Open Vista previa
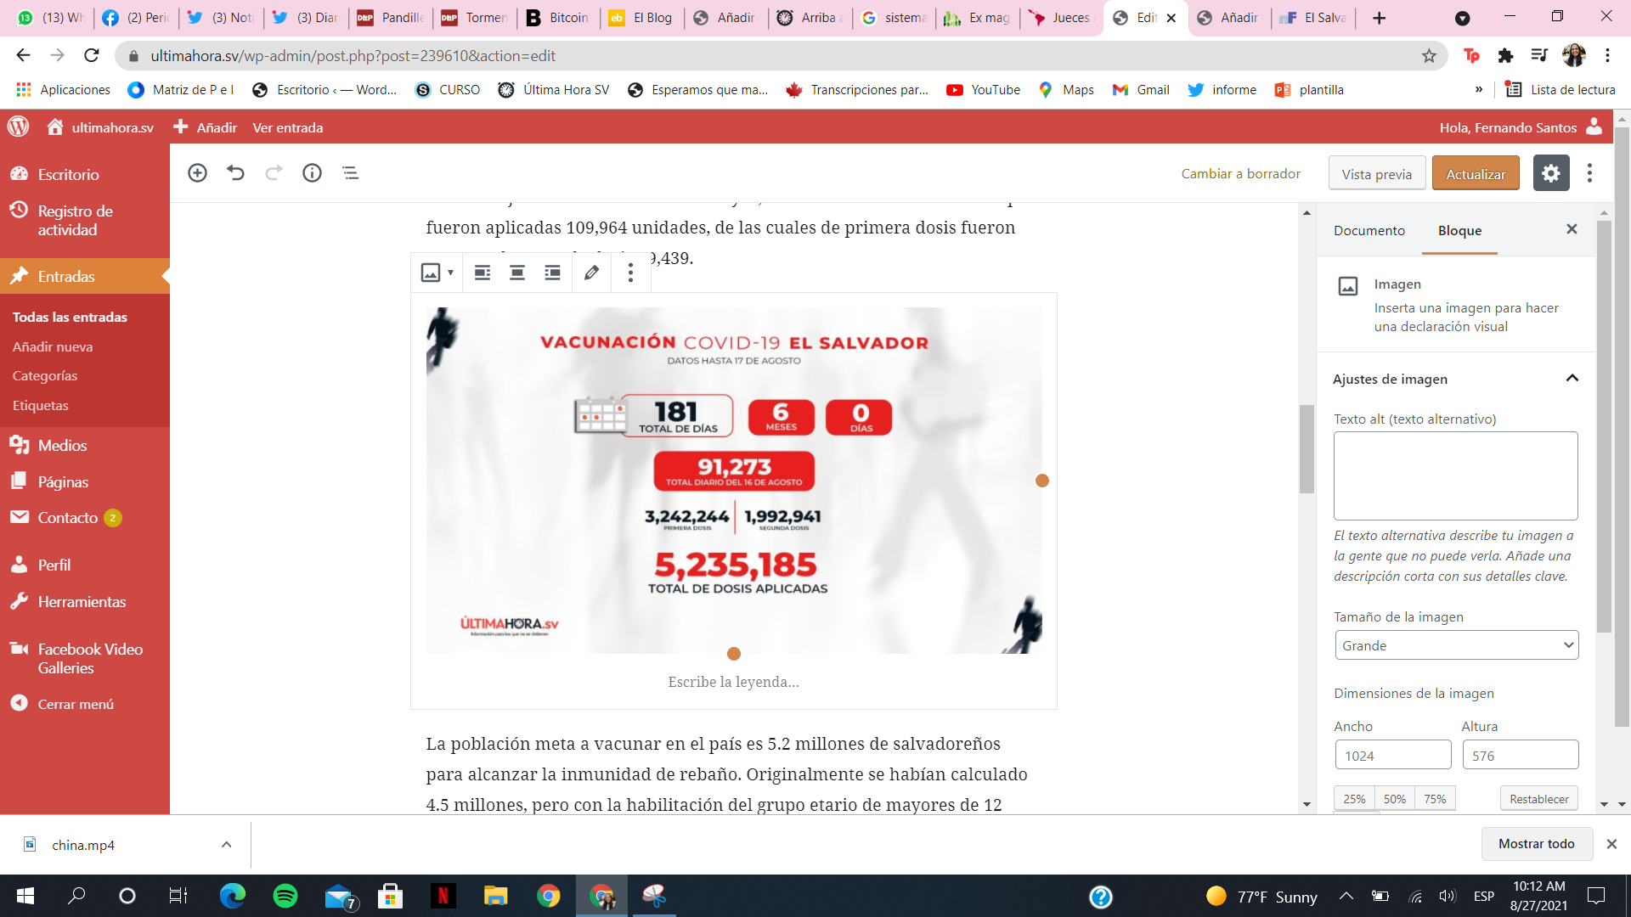 (x=1377, y=173)
